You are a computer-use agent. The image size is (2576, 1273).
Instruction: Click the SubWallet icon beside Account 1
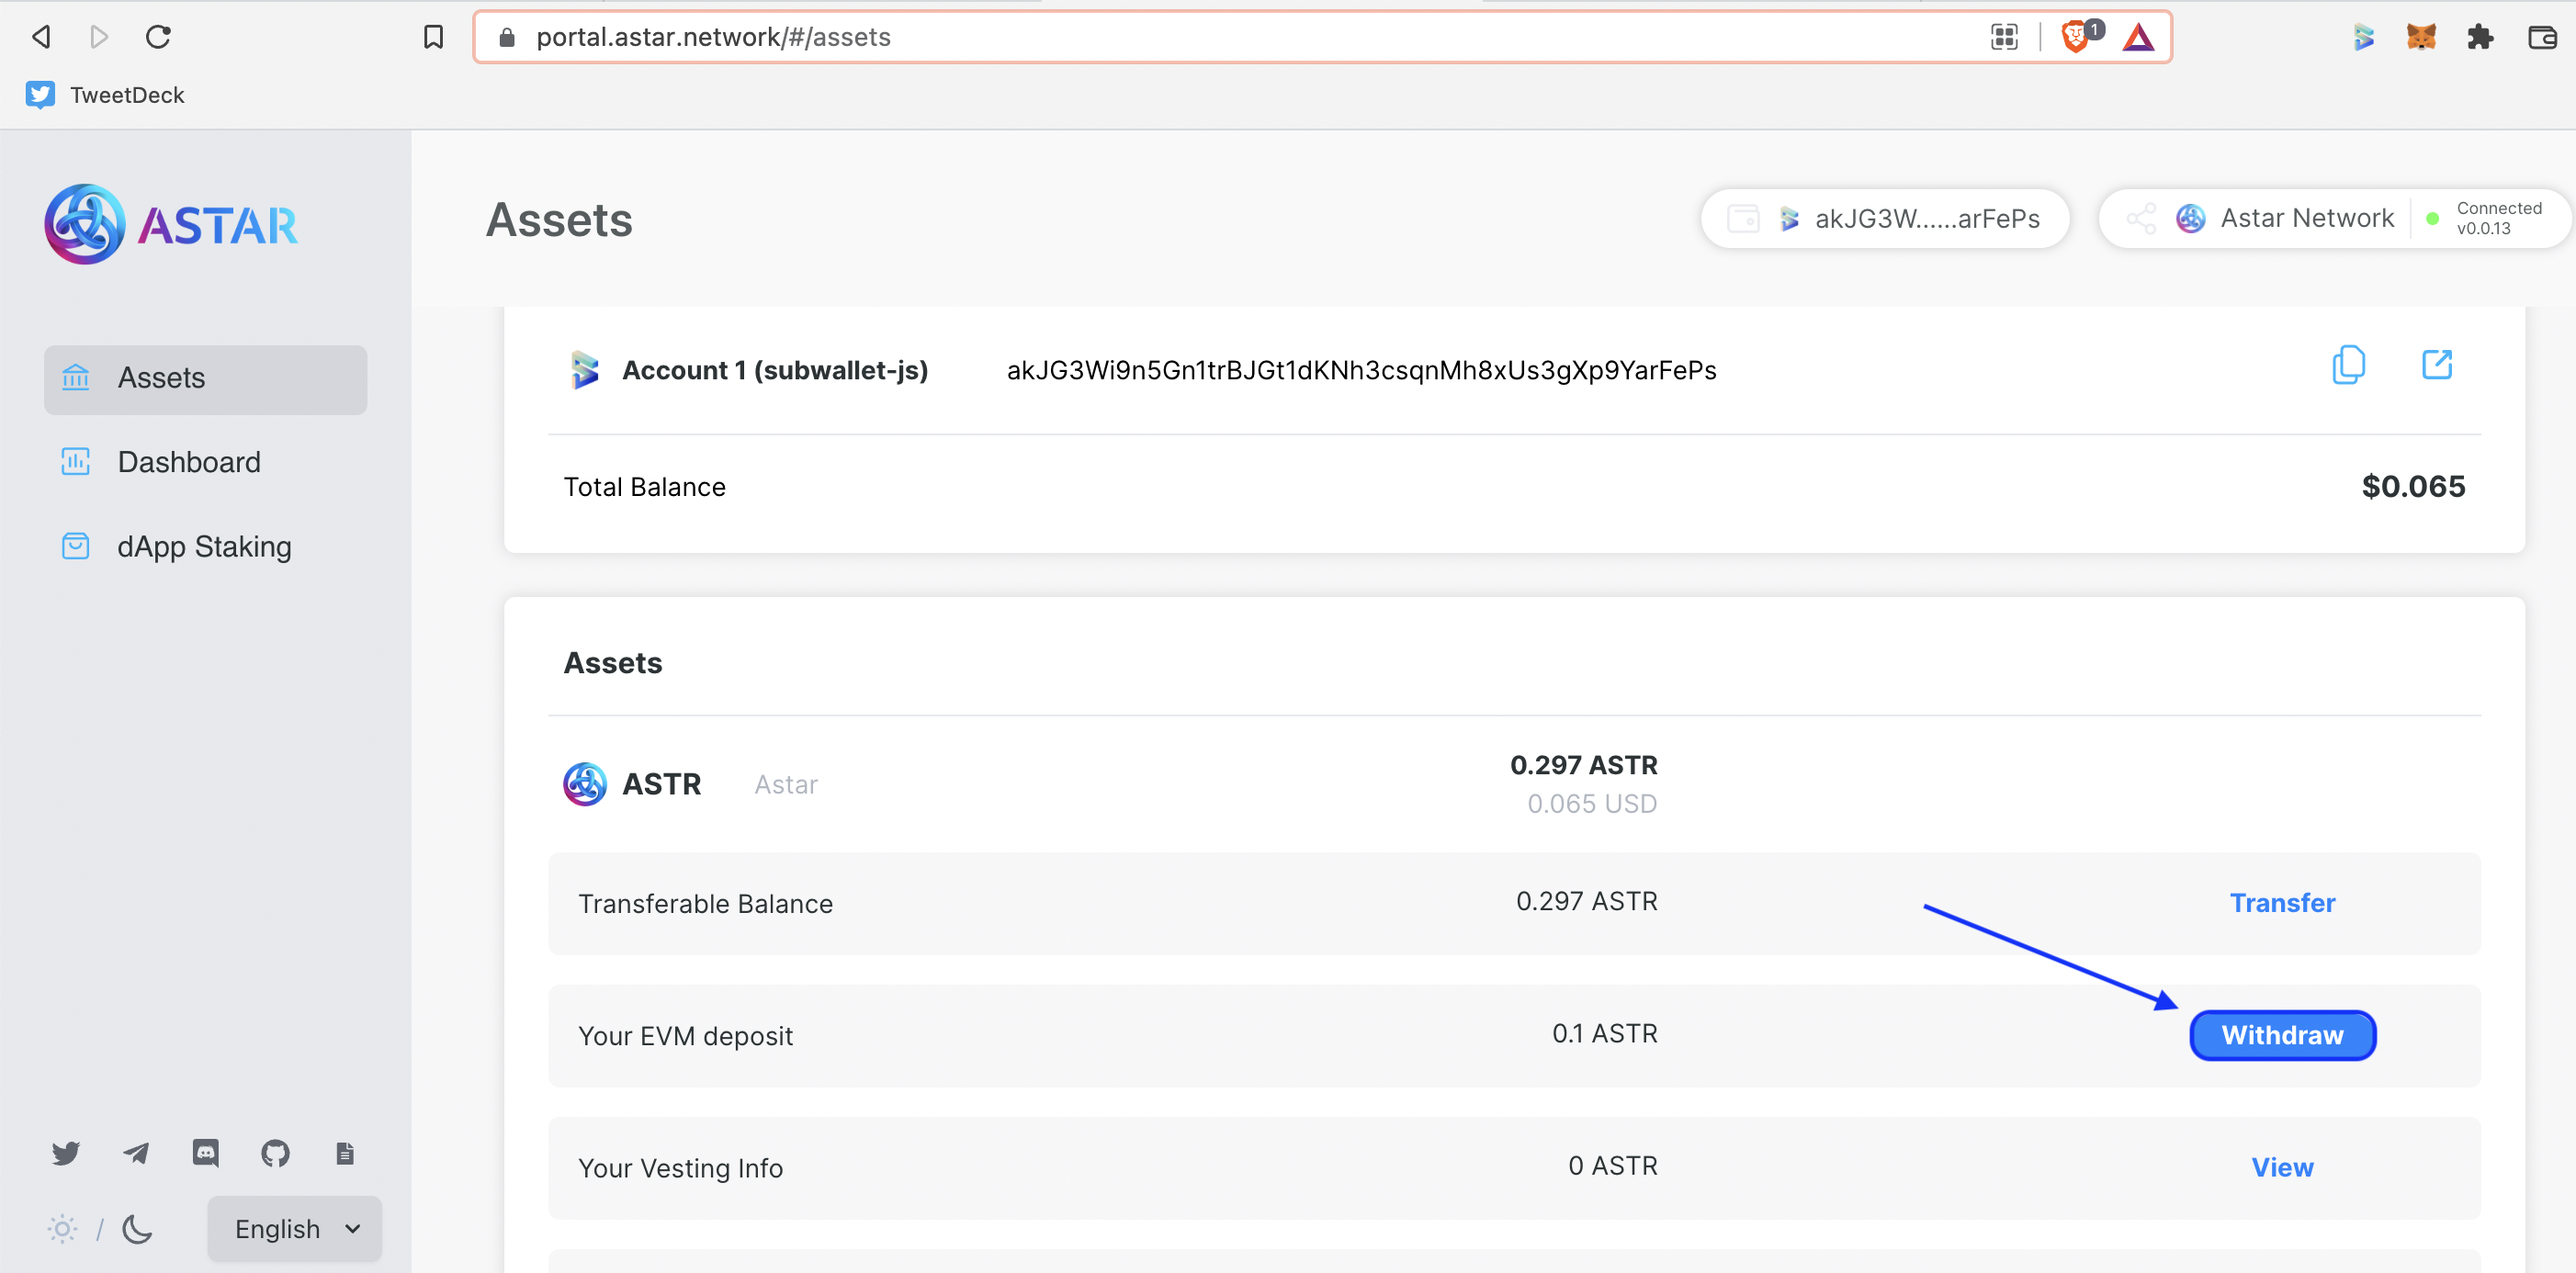coord(584,370)
